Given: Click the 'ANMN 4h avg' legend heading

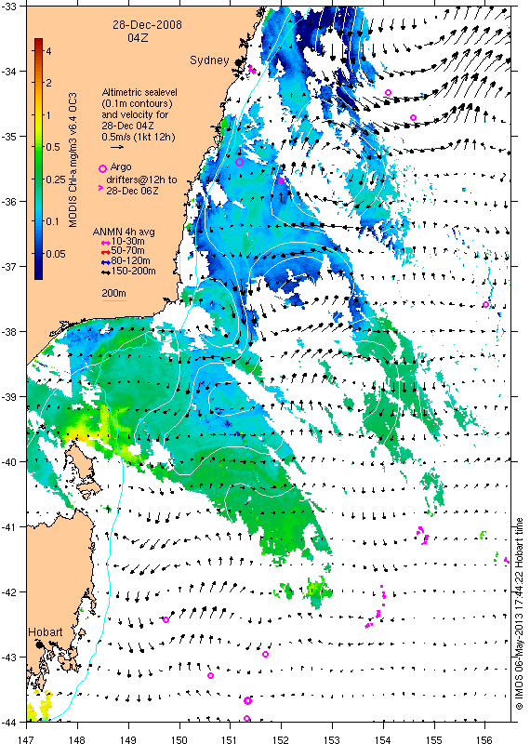Looking at the screenshot, I should [124, 232].
